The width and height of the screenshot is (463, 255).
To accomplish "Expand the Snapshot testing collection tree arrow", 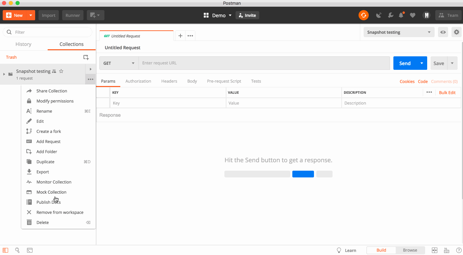I will pos(4,74).
